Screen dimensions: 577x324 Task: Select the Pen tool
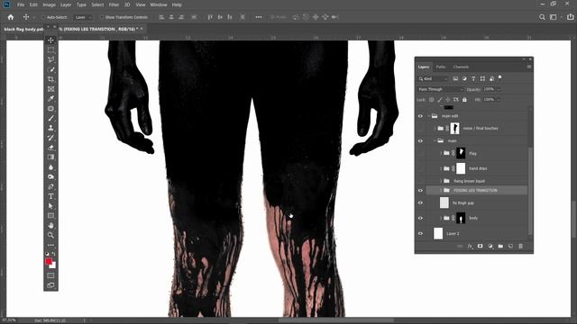(50, 186)
